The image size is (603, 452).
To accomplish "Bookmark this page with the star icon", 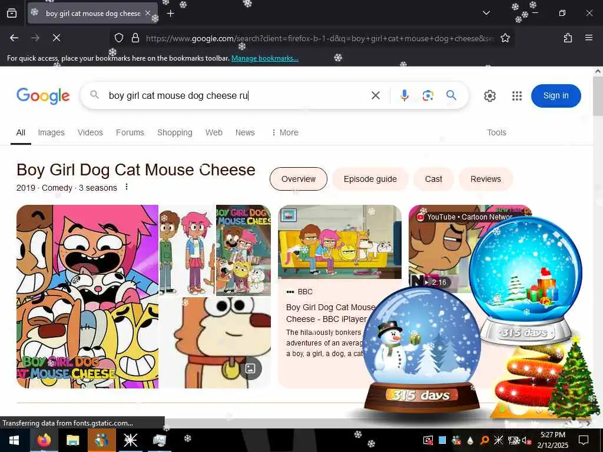I will (x=505, y=38).
